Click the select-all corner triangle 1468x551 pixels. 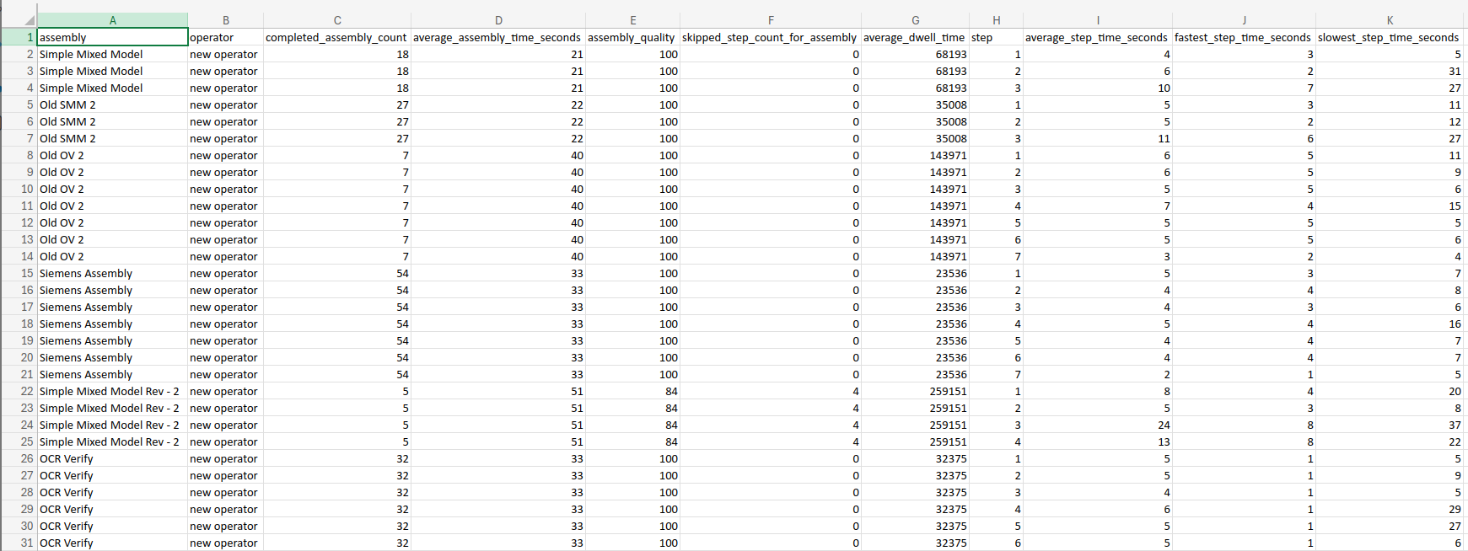coord(30,20)
